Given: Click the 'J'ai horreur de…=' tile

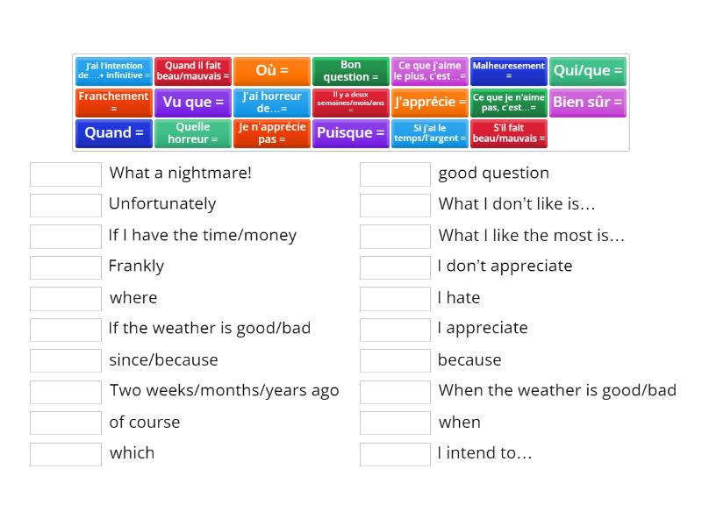Looking at the screenshot, I should coord(272,103).
